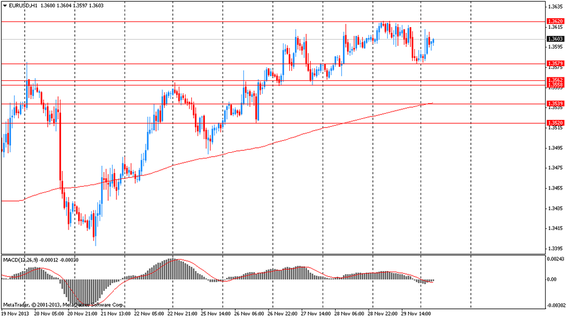Click the 26 Nov 06:00 time axis label
The image size is (566, 318).
pyautogui.click(x=249, y=313)
